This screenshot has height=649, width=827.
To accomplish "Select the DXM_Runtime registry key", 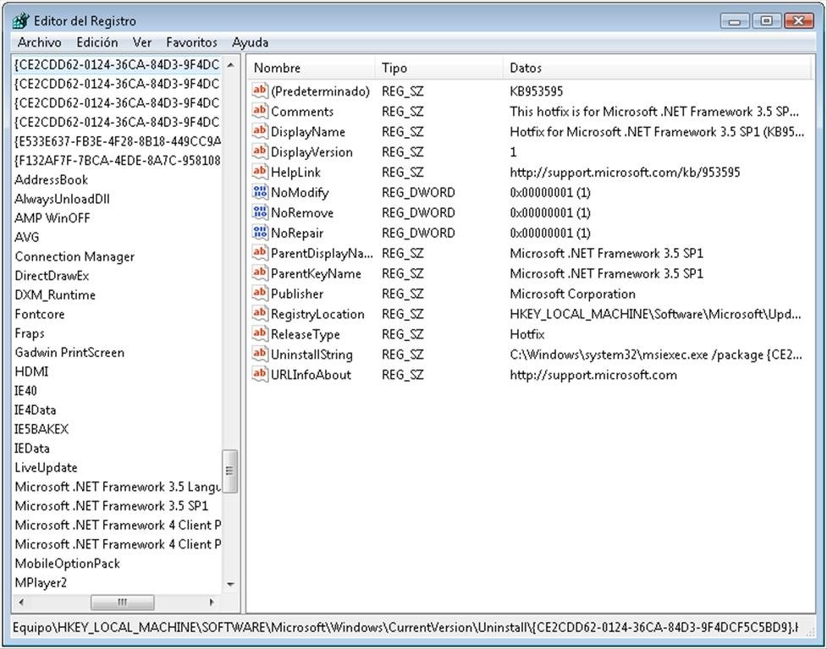I will point(55,294).
